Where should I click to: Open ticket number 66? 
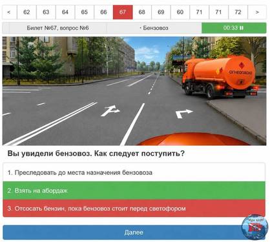pyautogui.click(x=103, y=12)
